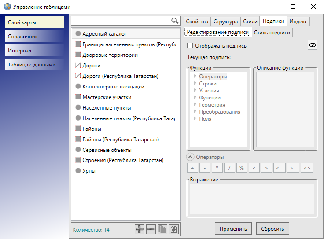Viewport: 324px width, 239px height.
Task: Click the copy table icon
Action: click(162, 229)
